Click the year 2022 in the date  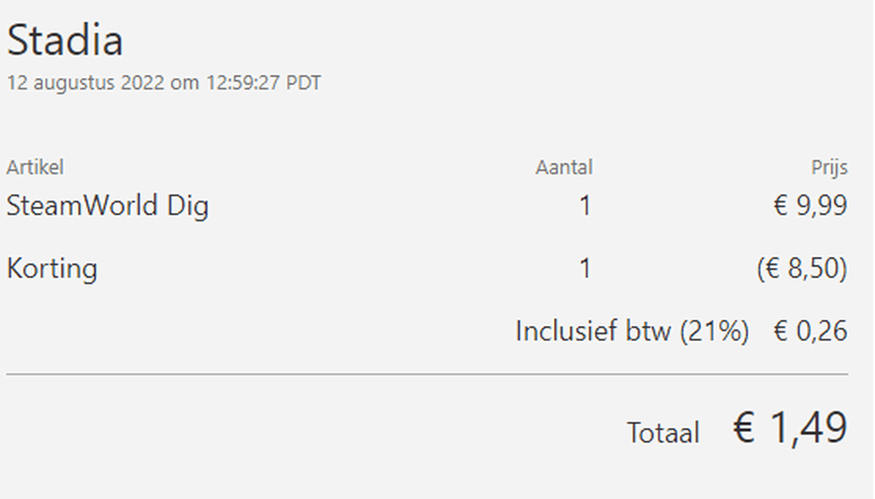click(143, 82)
